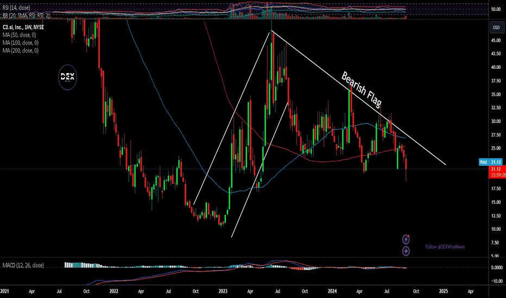Image resolution: width=506 pixels, height=298 pixels.
Task: Click the 7.50 price axis value
Action: click(496, 243)
